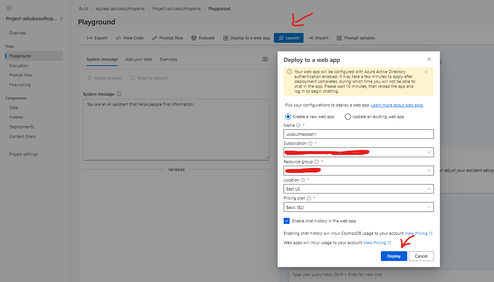Toggle Enable chat history in web app
This screenshot has width=494, height=282.
[287, 221]
